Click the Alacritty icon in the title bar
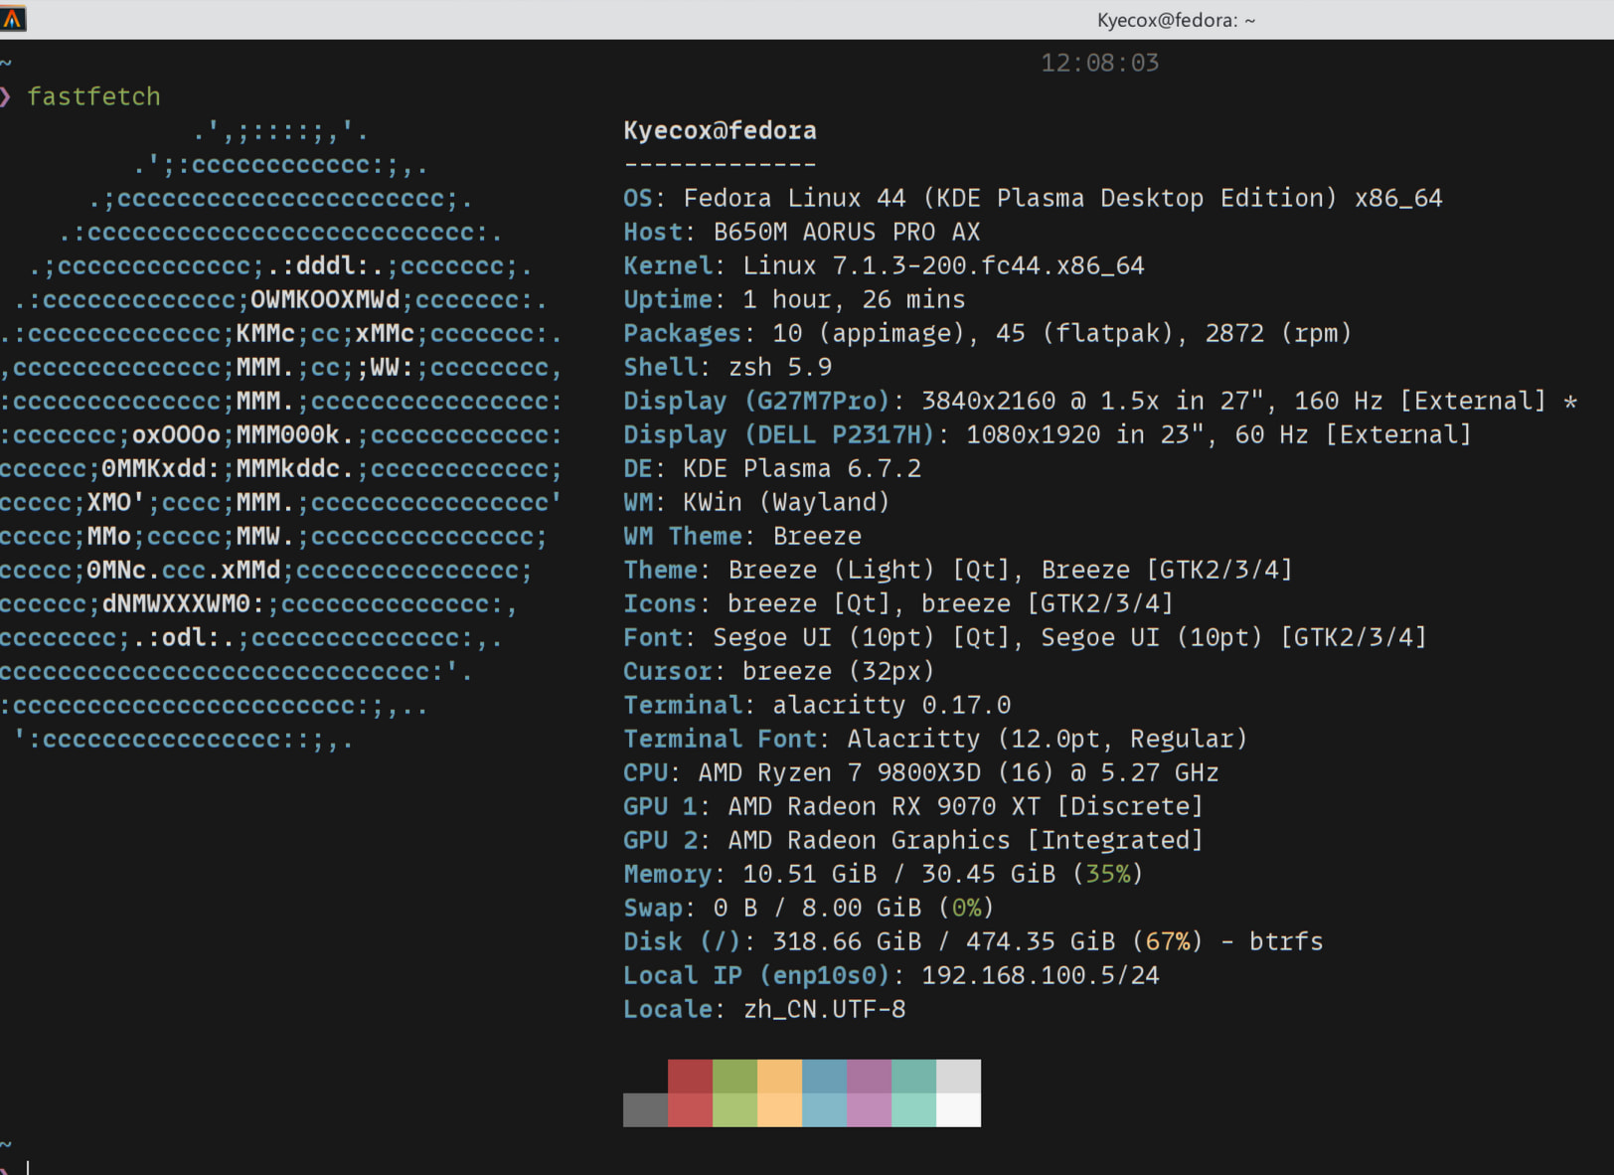Viewport: 1614px width, 1175px height. pyautogui.click(x=12, y=18)
